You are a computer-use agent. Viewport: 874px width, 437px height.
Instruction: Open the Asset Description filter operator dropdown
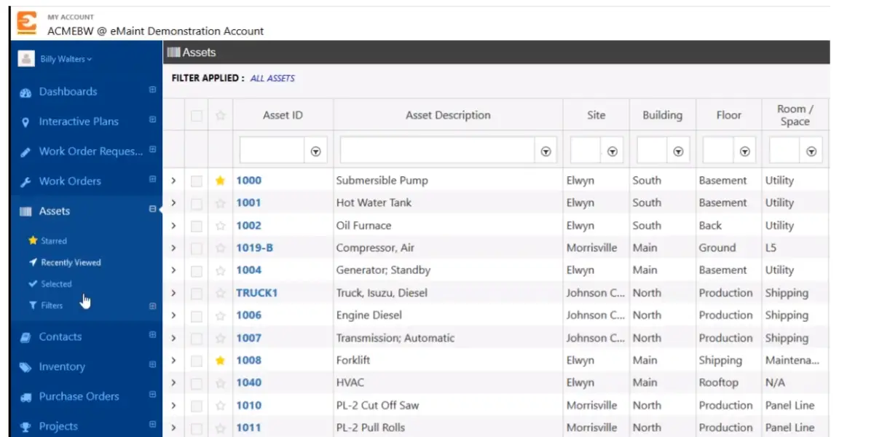click(x=546, y=151)
